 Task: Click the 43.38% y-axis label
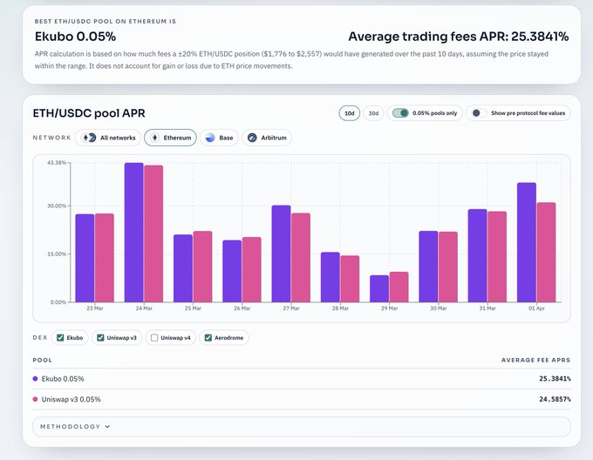click(x=57, y=163)
